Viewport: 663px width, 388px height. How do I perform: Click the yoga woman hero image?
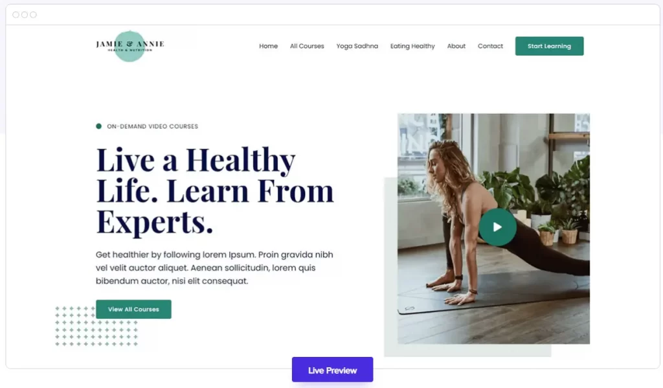pos(493,229)
